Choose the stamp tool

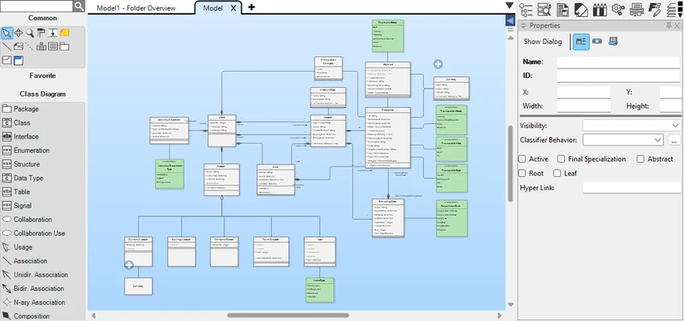tap(41, 46)
